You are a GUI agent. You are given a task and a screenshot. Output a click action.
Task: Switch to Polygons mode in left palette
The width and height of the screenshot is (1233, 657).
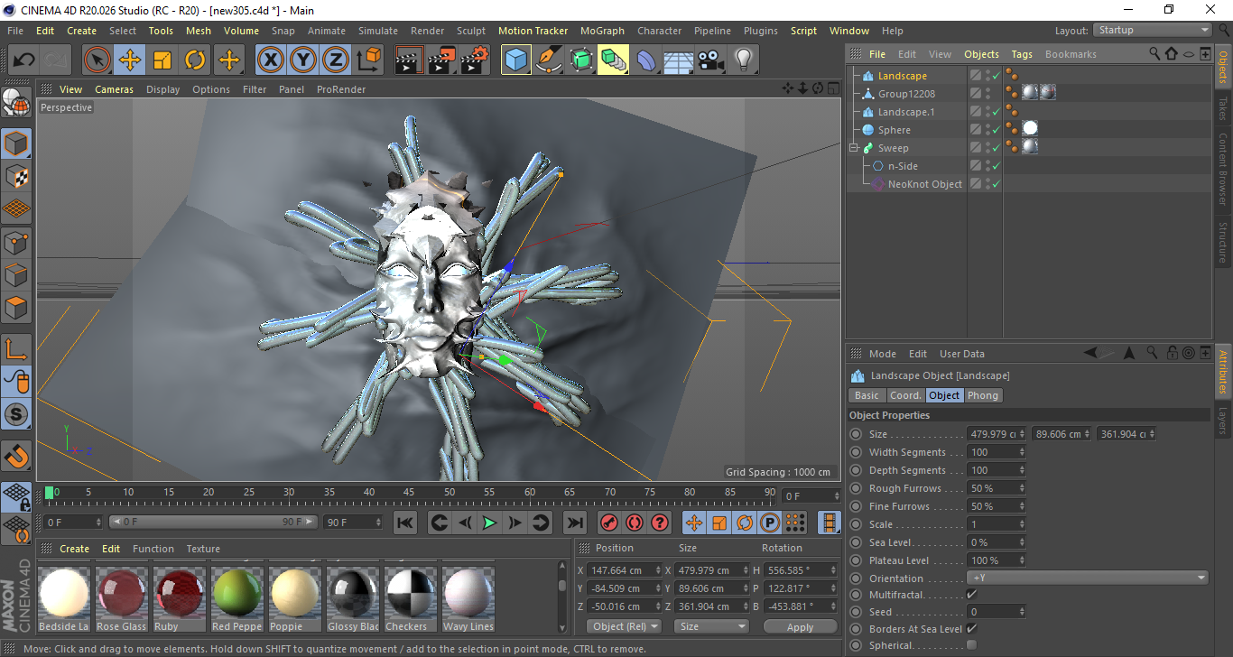click(16, 308)
